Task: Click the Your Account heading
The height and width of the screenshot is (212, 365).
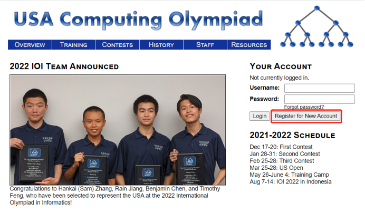Action: click(x=281, y=66)
